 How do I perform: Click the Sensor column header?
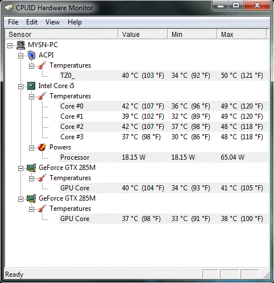point(61,34)
